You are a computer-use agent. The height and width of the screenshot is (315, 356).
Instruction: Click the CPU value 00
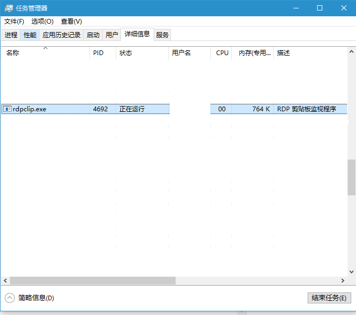(x=222, y=109)
